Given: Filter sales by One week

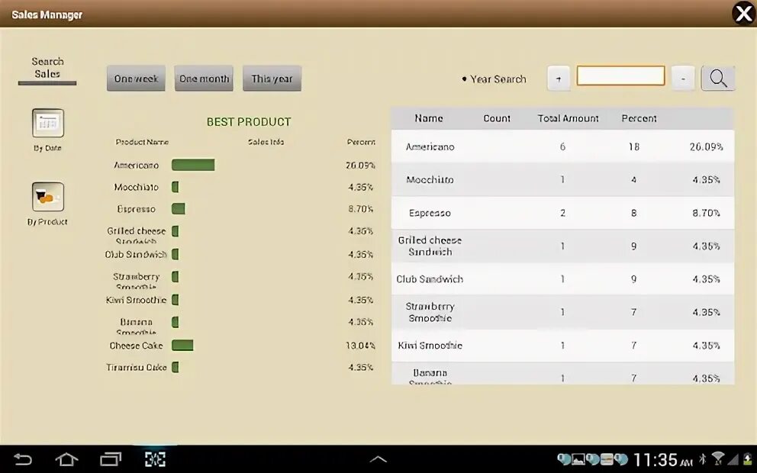Looking at the screenshot, I should [x=135, y=78].
